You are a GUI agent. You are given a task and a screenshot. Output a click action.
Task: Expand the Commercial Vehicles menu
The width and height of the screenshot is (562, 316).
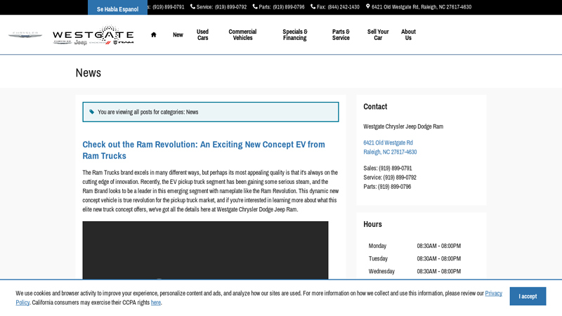pos(242,34)
